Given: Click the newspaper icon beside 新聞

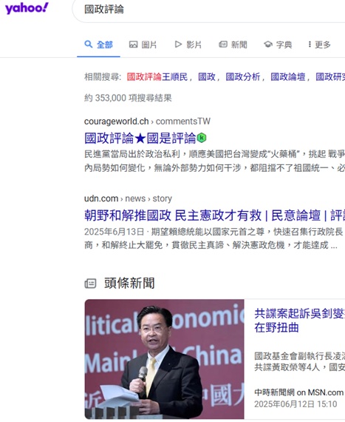Looking at the screenshot, I should [223, 44].
